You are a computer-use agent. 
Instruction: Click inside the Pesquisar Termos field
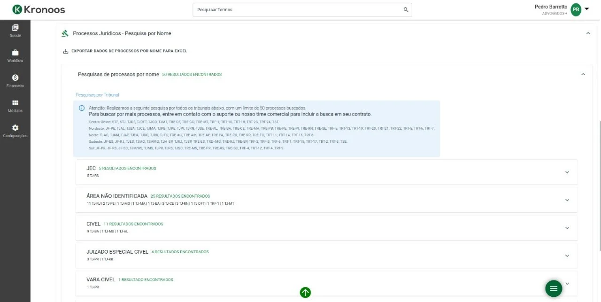tap(282, 9)
